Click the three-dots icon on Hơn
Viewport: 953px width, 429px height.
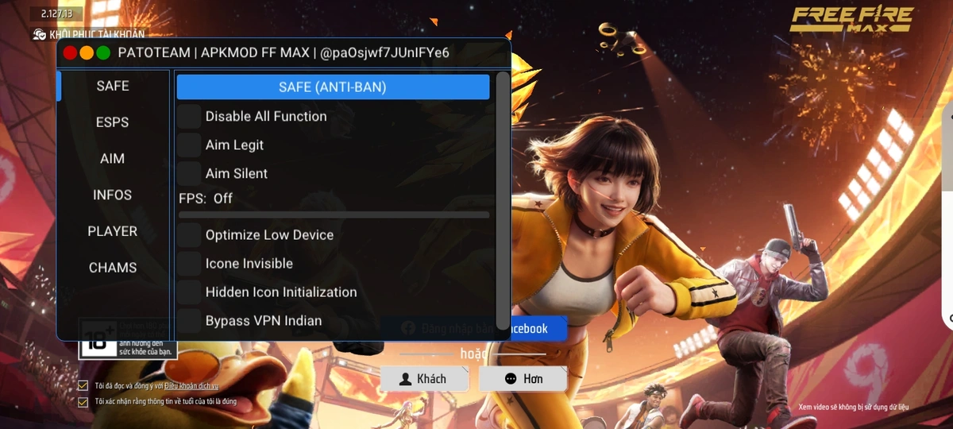click(x=511, y=379)
